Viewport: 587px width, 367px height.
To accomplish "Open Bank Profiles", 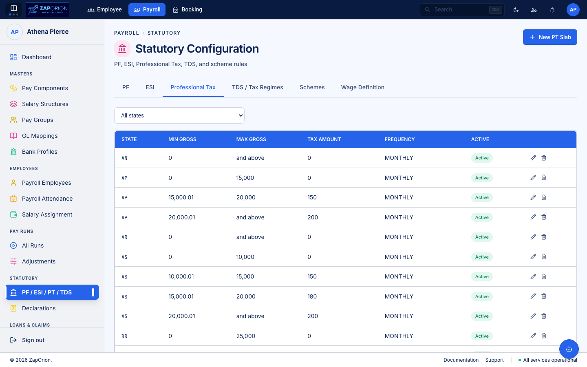I will click(x=52, y=152).
